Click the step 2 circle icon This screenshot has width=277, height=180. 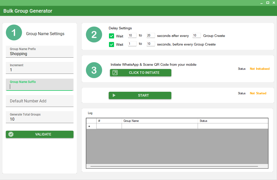pyautogui.click(x=94, y=34)
